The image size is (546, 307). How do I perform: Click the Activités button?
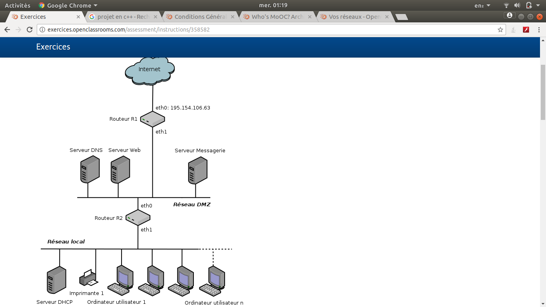click(x=17, y=6)
